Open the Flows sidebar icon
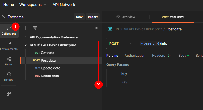The width and height of the screenshot is (203, 110). [9, 61]
